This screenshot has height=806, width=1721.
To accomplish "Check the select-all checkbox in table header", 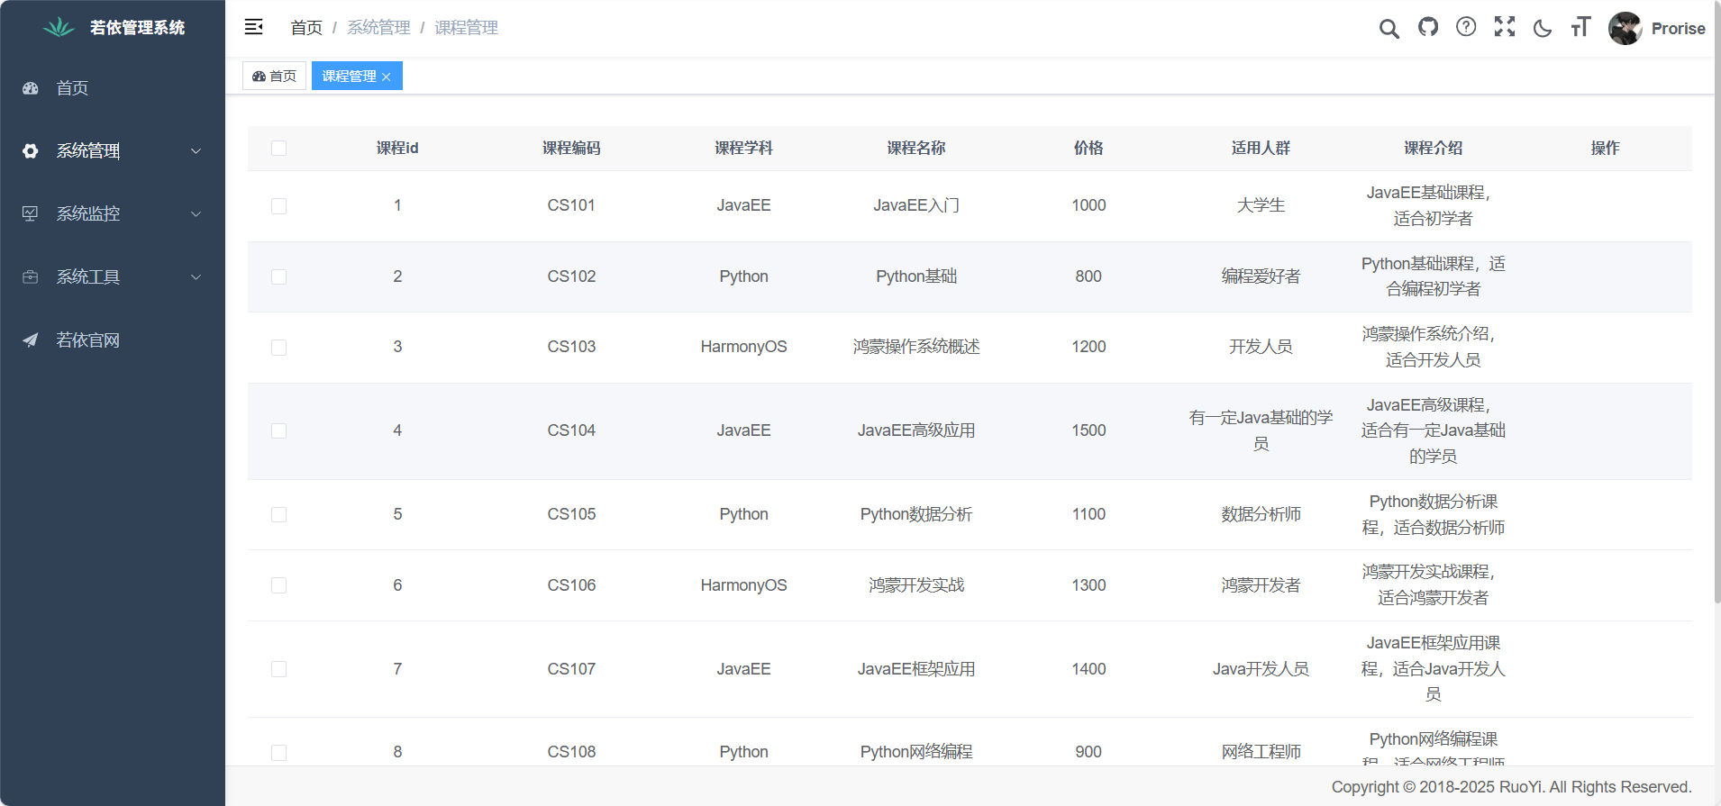I will click(279, 148).
